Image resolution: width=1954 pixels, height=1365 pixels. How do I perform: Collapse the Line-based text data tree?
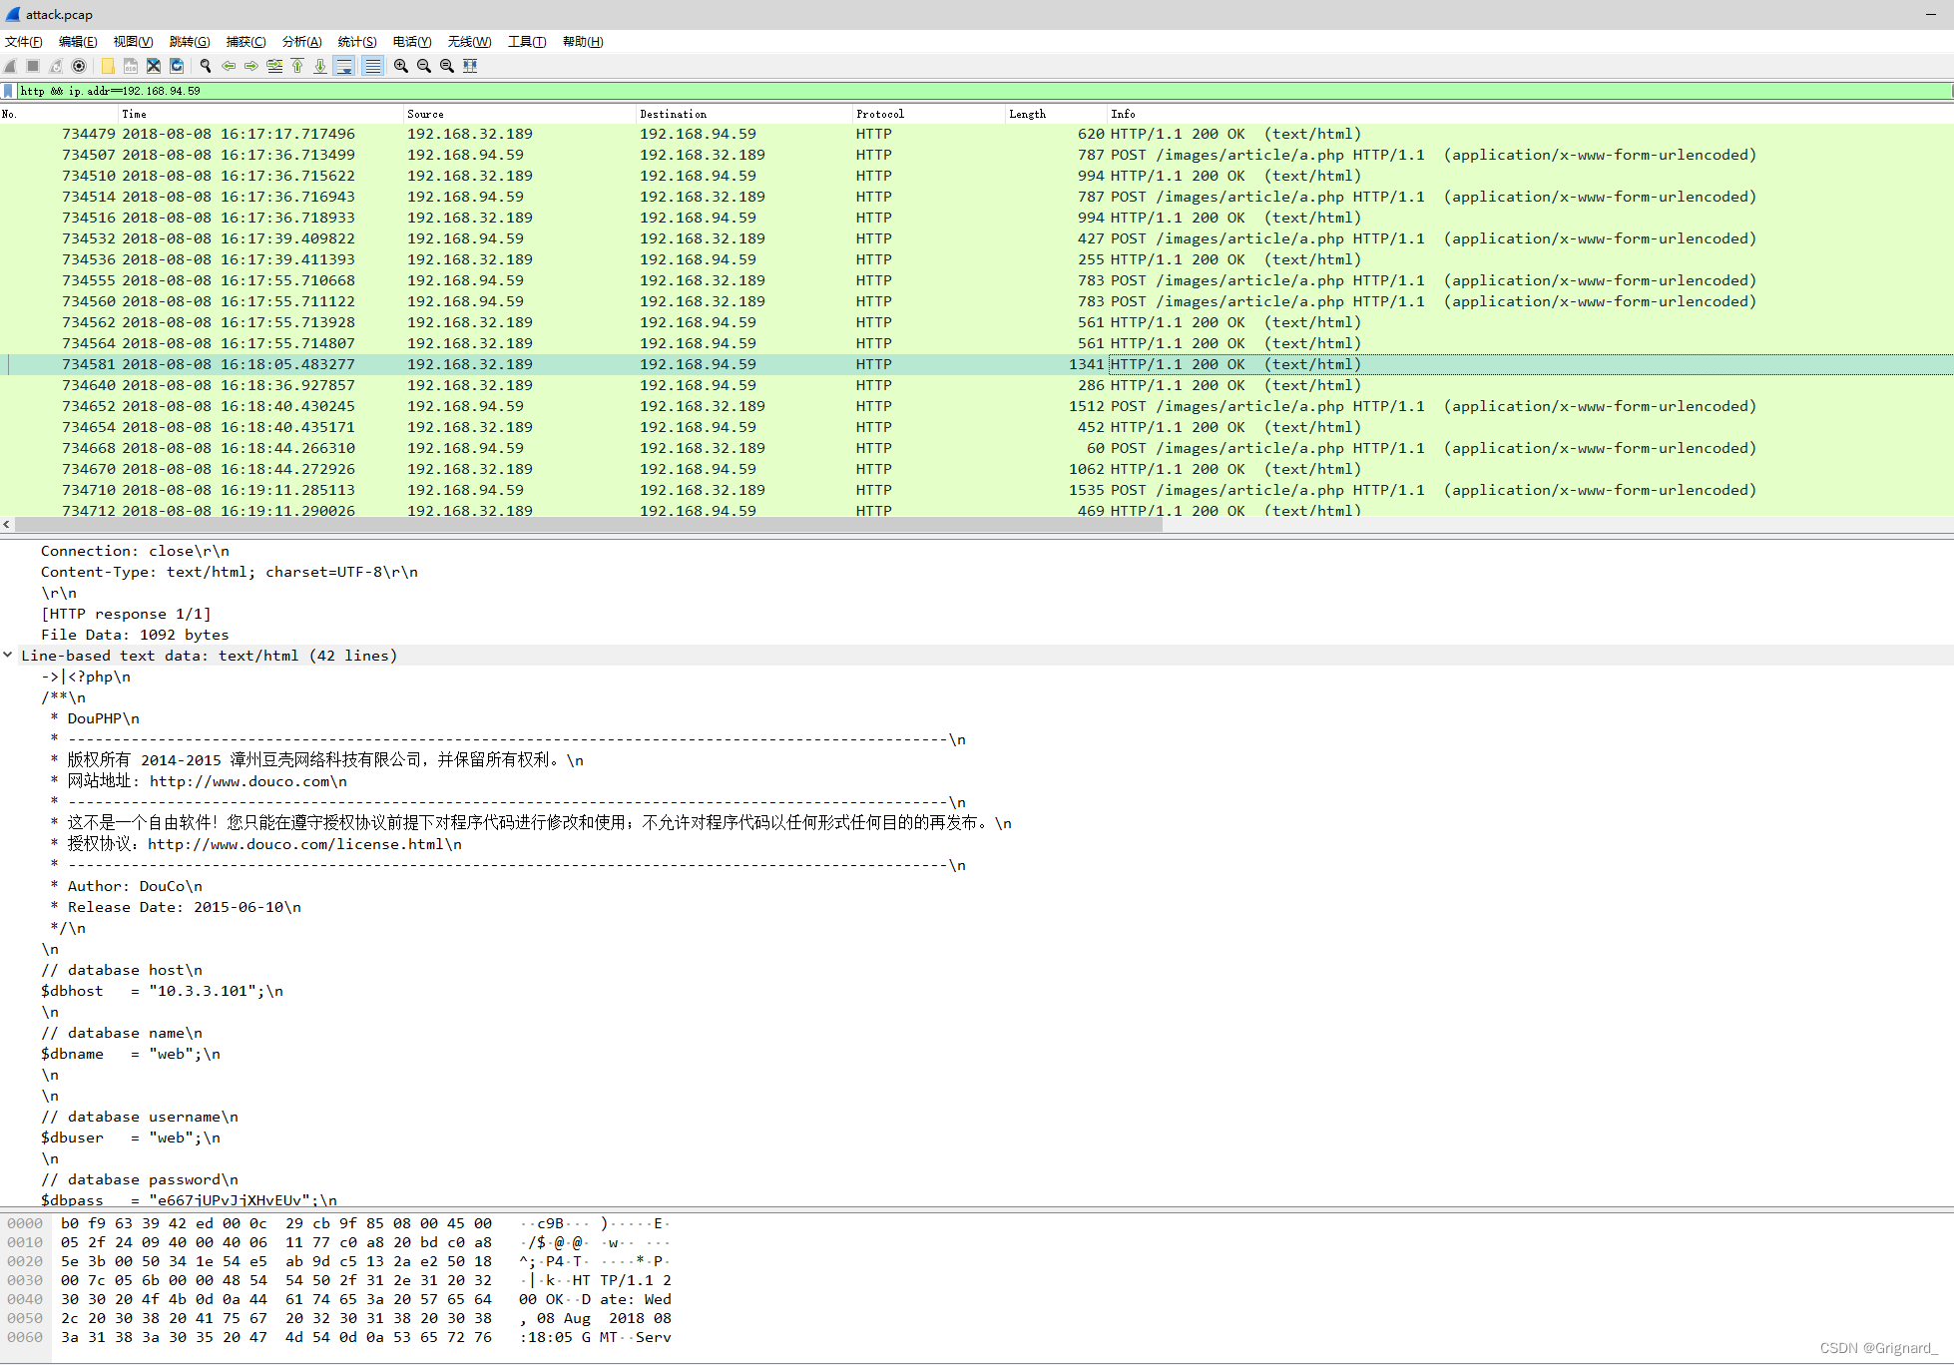(x=8, y=656)
